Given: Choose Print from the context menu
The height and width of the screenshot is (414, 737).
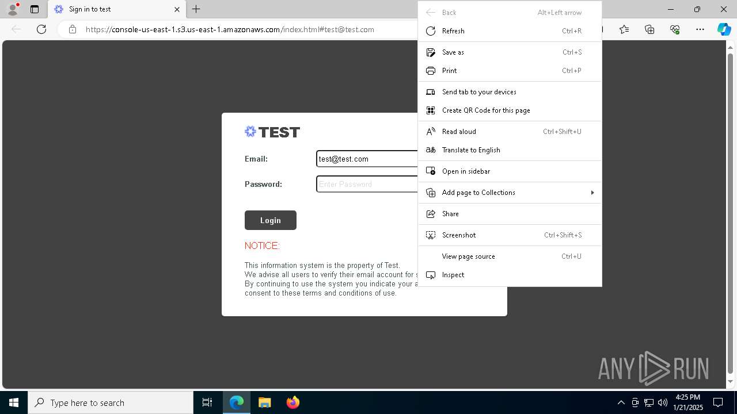Looking at the screenshot, I should pyautogui.click(x=510, y=71).
